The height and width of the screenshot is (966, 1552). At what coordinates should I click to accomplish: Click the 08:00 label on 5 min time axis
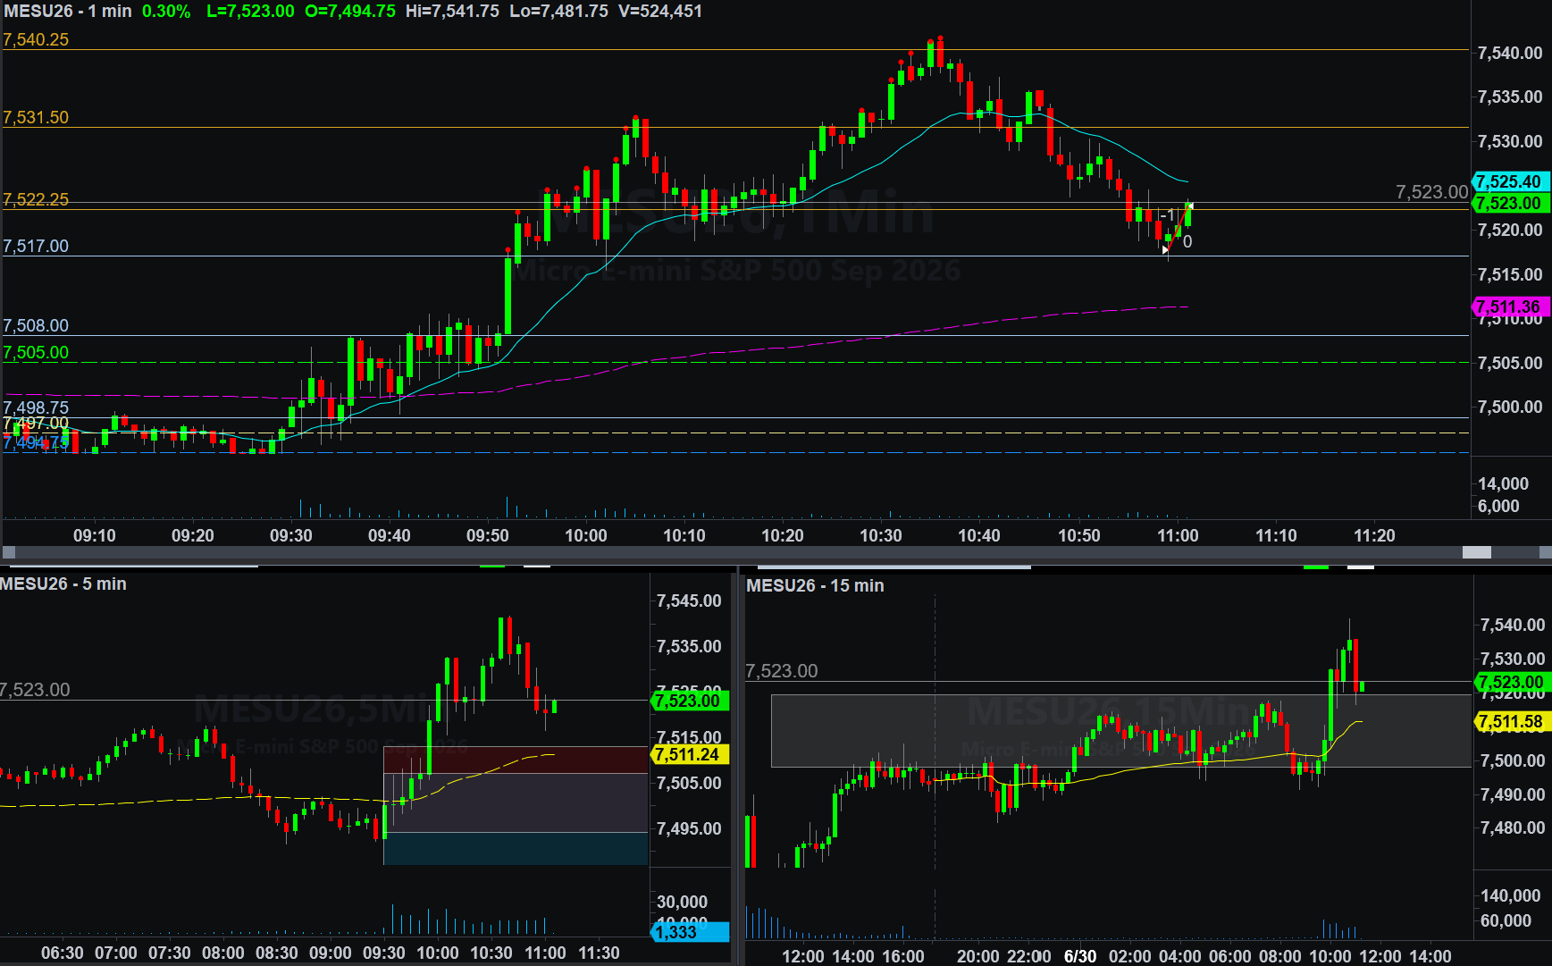click(223, 953)
